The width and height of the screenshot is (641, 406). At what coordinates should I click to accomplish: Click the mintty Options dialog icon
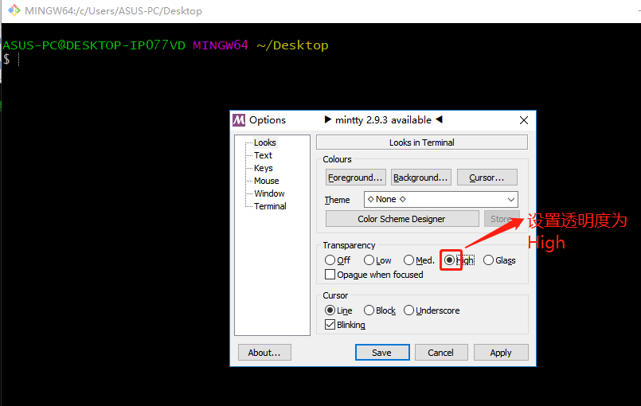pyautogui.click(x=239, y=120)
